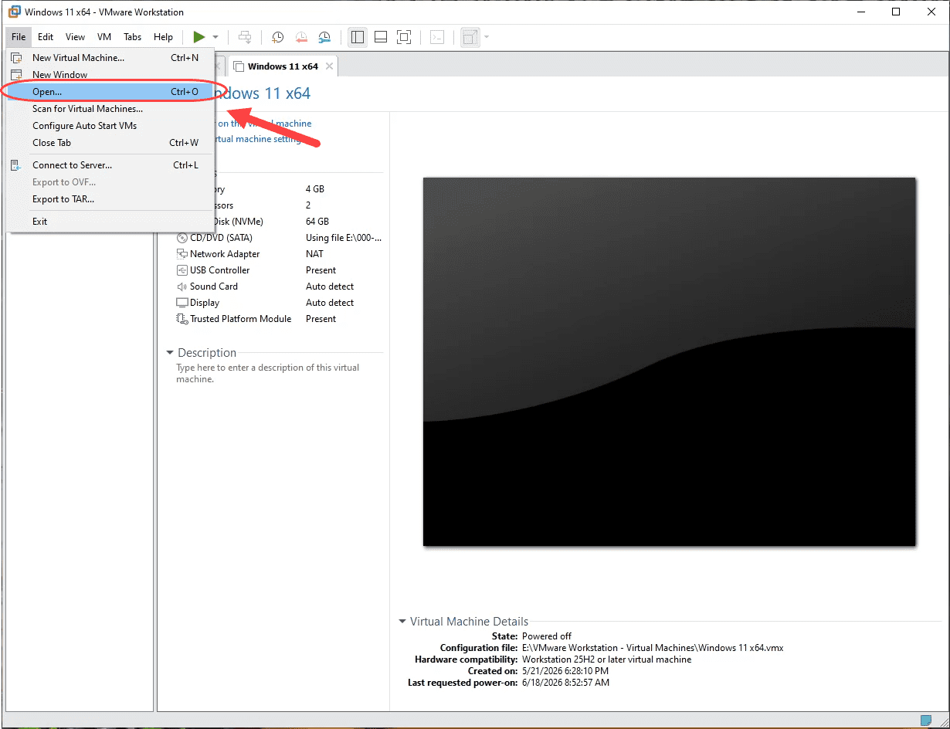The width and height of the screenshot is (950, 729).
Task: Select Configure Auto Start VMs
Action: point(110,126)
